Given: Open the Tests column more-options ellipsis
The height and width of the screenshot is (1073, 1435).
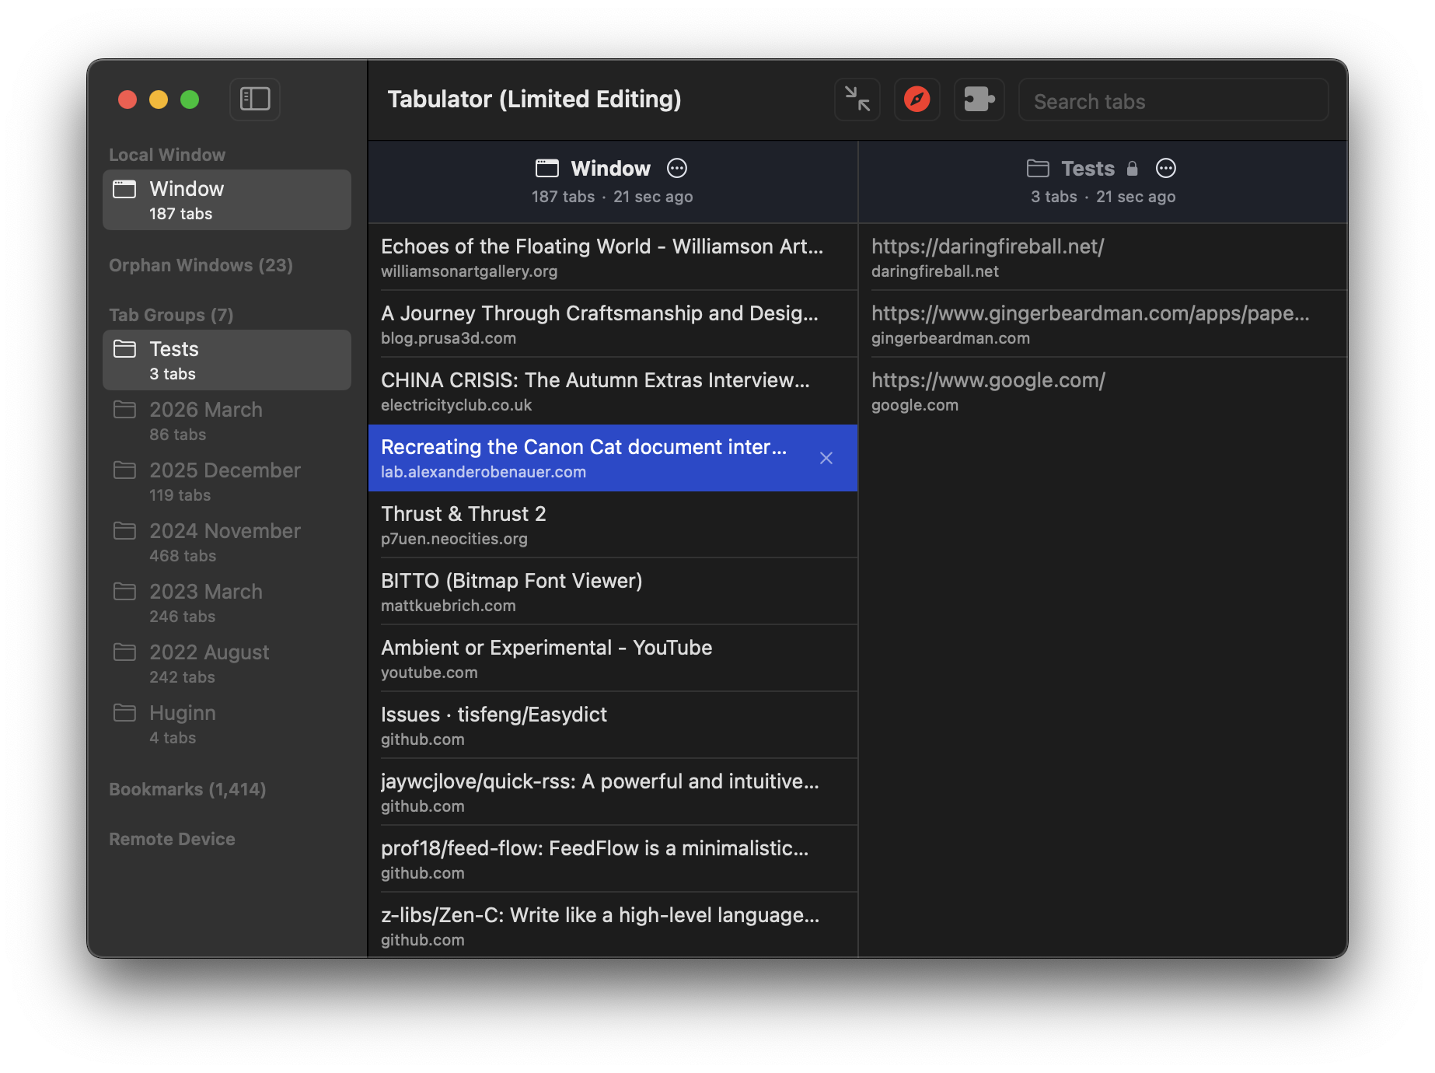Looking at the screenshot, I should tap(1166, 168).
